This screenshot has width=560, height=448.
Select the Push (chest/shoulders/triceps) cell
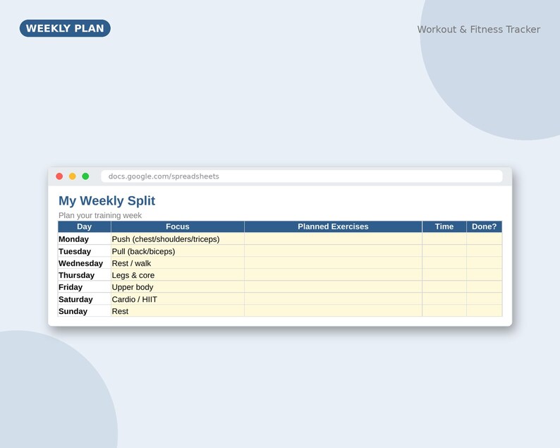click(x=178, y=239)
